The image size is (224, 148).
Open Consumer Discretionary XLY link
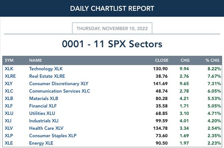tap(59, 84)
